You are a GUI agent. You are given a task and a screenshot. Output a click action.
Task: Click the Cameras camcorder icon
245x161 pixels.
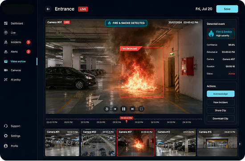coord(6,70)
